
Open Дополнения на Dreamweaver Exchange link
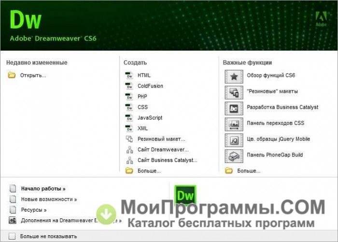(x=71, y=220)
